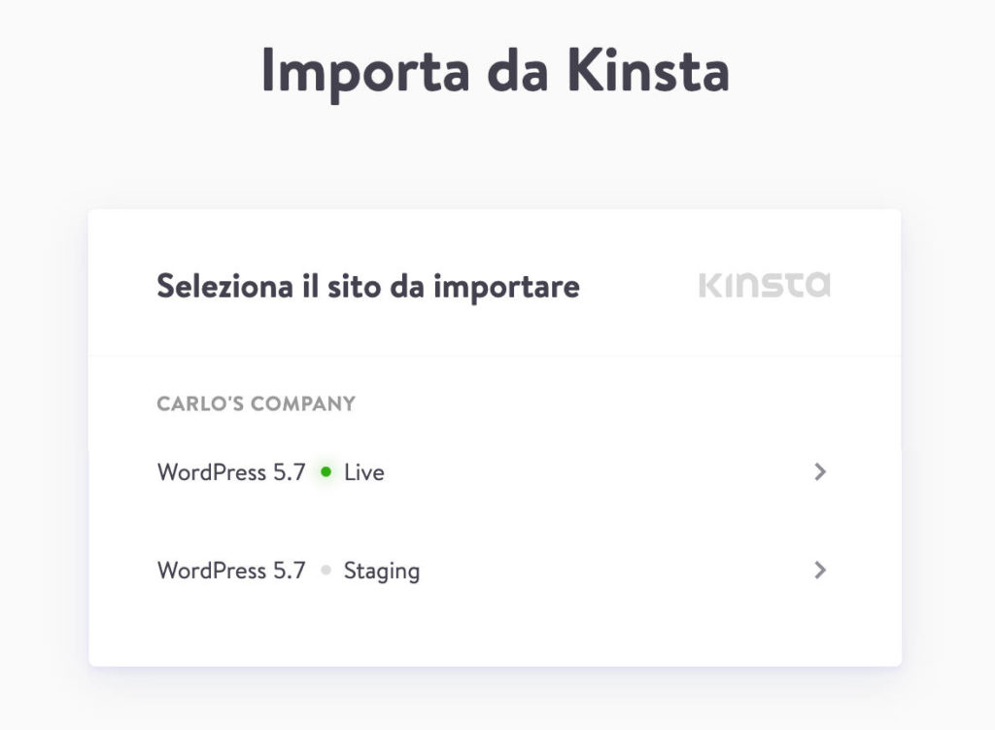Click "WordPress 5.7" text in Live row
This screenshot has width=995, height=730.
click(x=231, y=472)
